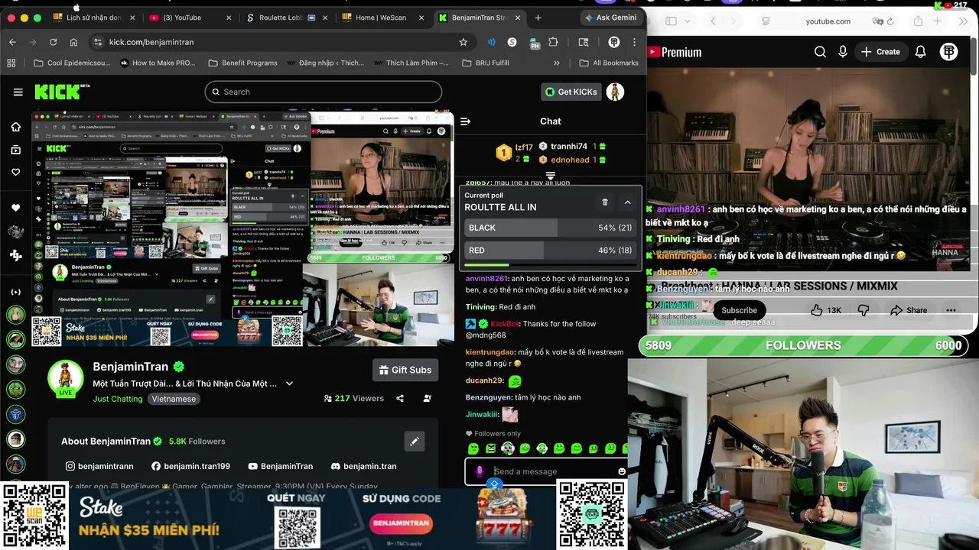Image resolution: width=979 pixels, height=550 pixels.
Task: Click the live broadcast icon in sidebar
Action: coord(15,292)
